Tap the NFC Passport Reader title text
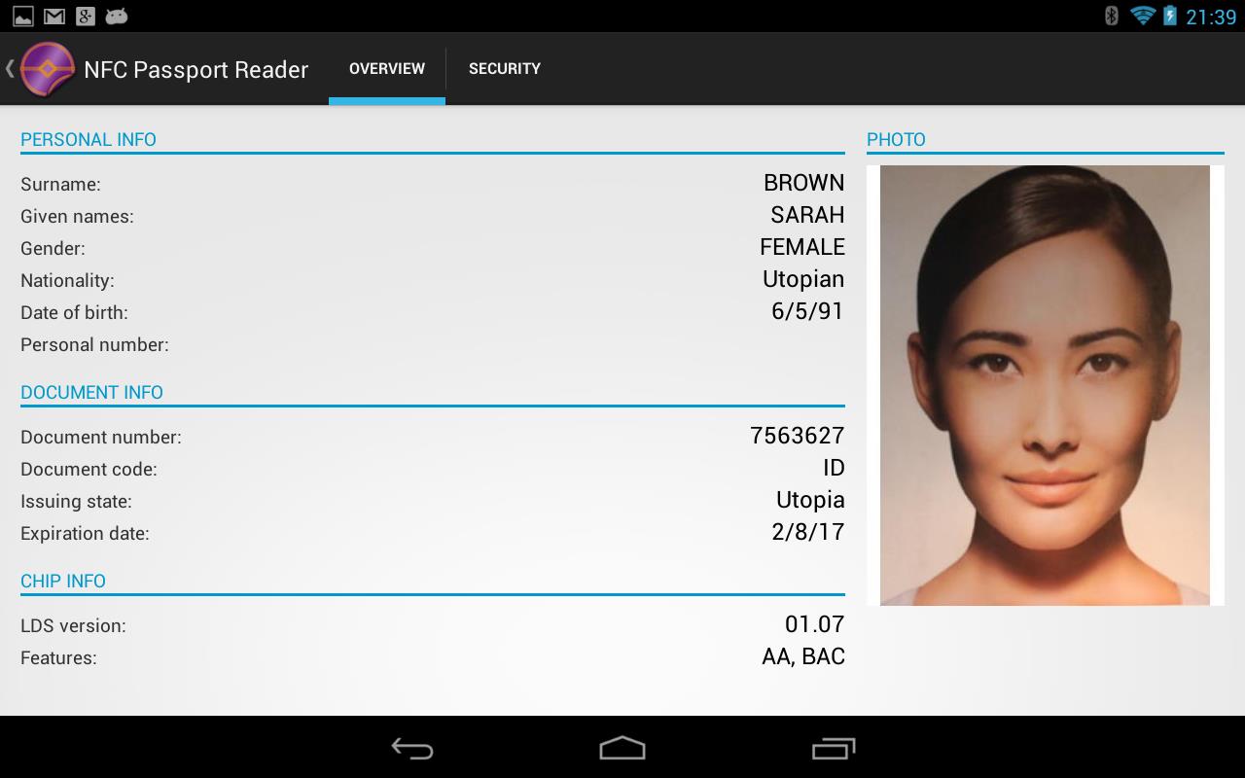Image resolution: width=1245 pixels, height=778 pixels. tap(196, 70)
